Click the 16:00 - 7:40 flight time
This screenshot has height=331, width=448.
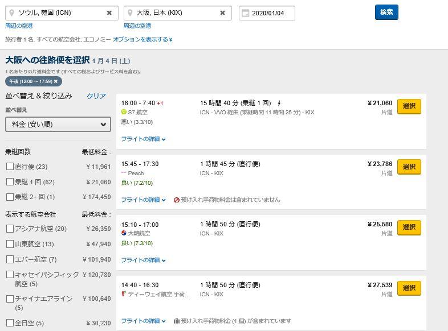point(138,103)
